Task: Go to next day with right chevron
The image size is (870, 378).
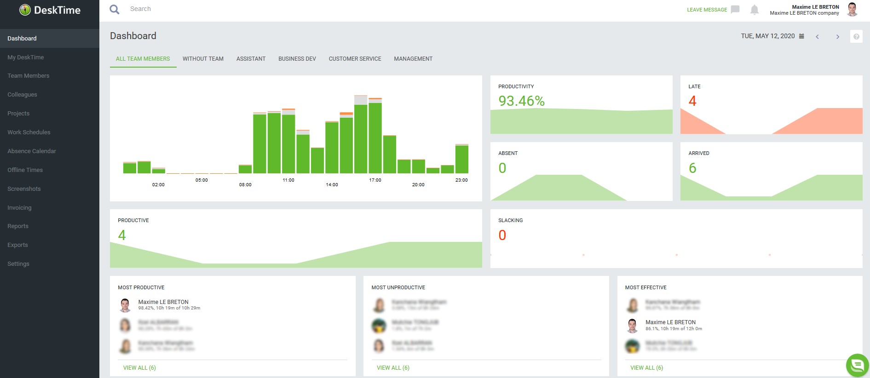Action: (x=837, y=37)
